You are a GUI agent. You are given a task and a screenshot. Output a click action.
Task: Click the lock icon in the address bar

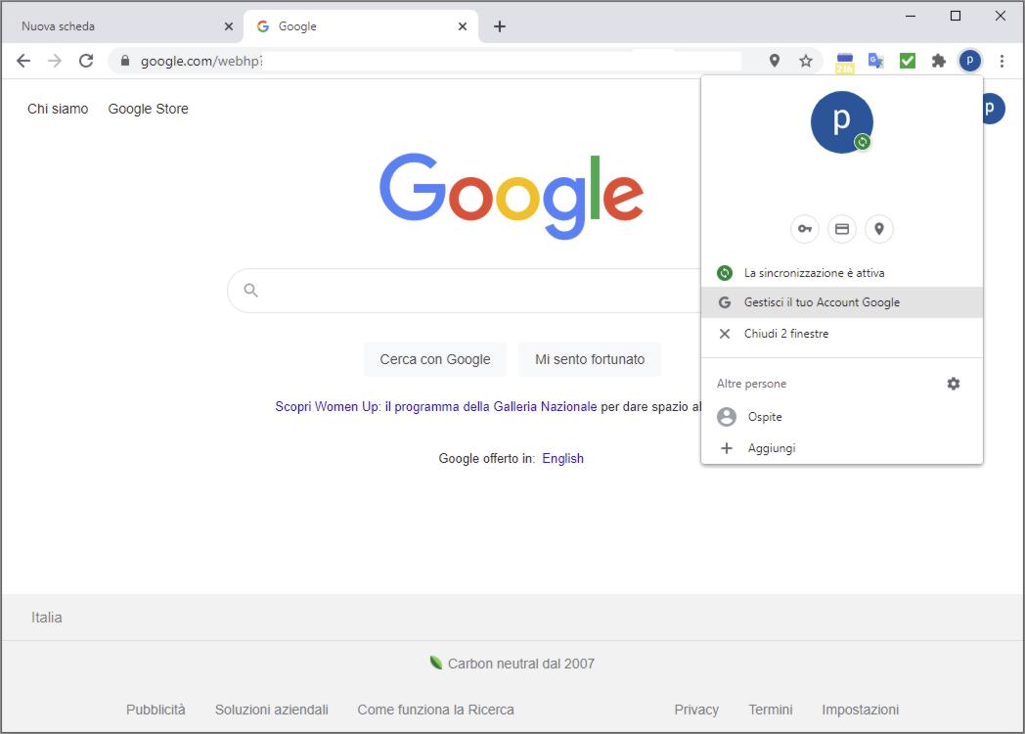pyautogui.click(x=125, y=60)
